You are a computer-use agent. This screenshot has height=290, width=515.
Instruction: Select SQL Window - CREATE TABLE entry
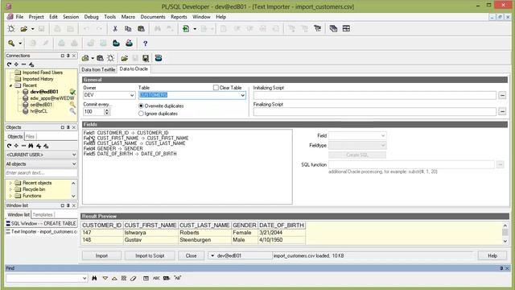[x=41, y=223]
